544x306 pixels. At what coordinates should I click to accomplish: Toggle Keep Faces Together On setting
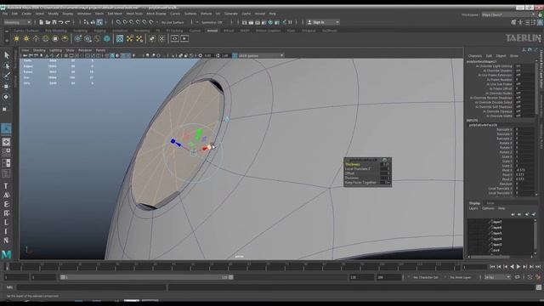point(386,182)
